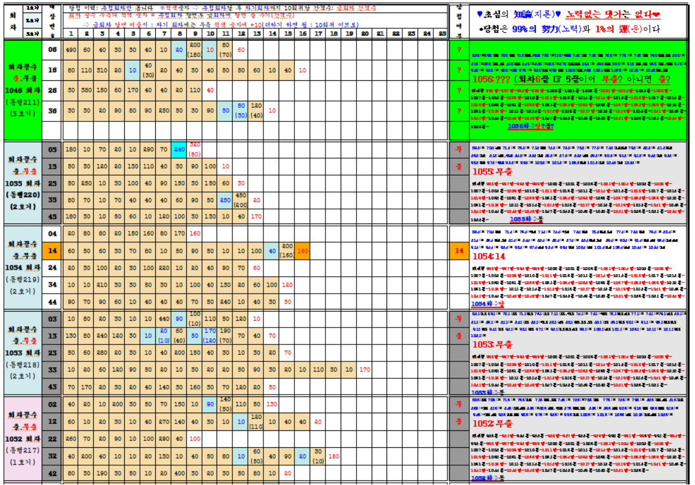695x485 pixels.
Task: Click the first red question mark in green result column
Action: click(x=459, y=50)
